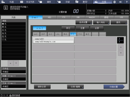130x97 pixels.
Task: Click the address list page-down arrow
Action: [x=121, y=53]
